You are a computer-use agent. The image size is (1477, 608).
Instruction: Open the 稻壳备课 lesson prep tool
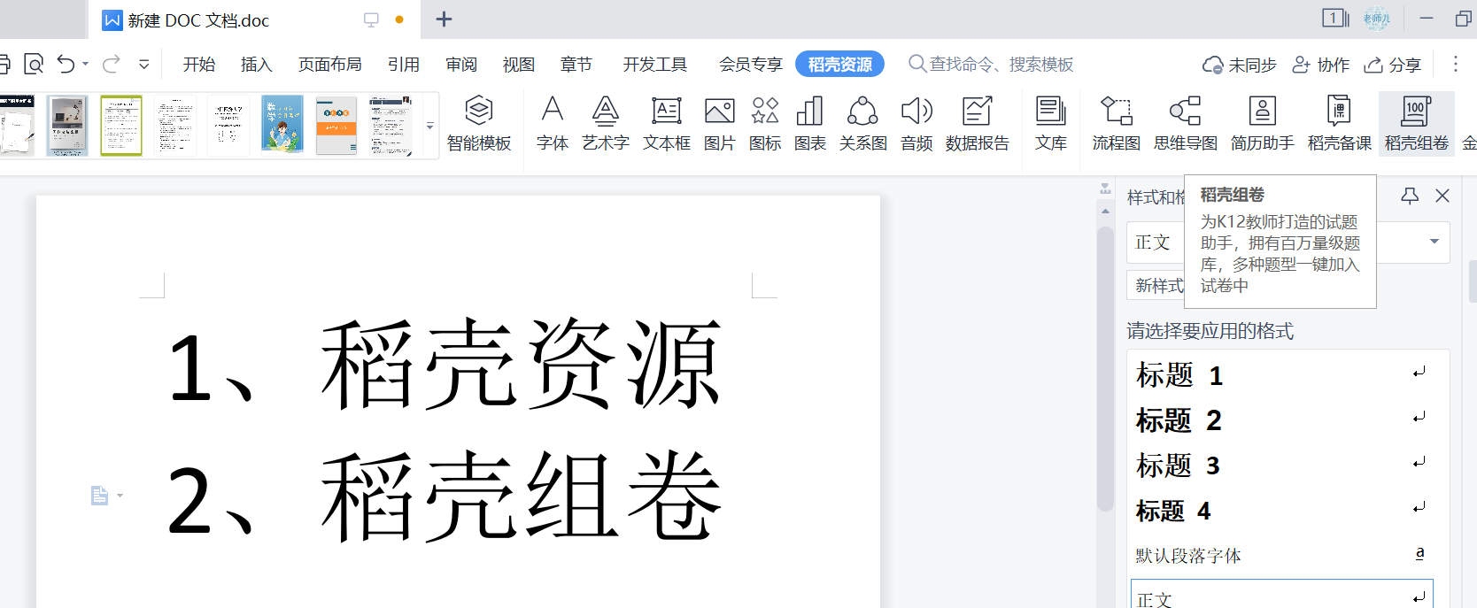click(x=1339, y=124)
